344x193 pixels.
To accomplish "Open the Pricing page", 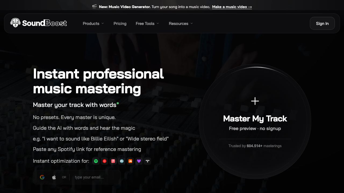I will tap(120, 24).
